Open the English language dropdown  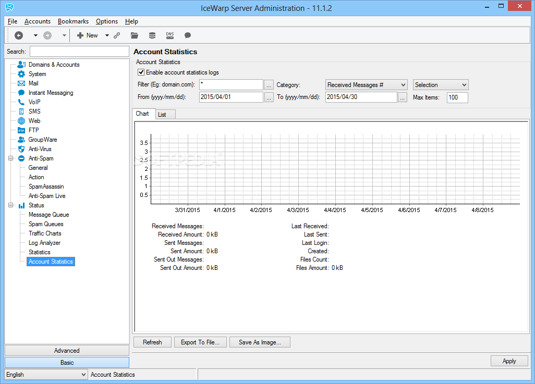46,375
